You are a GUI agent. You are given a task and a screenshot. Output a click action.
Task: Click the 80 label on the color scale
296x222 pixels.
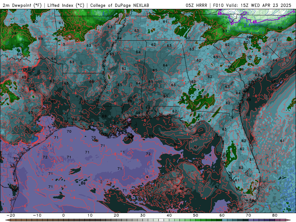click(x=275, y=215)
